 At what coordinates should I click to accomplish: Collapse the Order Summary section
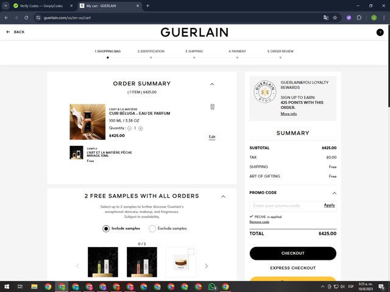coord(212,84)
